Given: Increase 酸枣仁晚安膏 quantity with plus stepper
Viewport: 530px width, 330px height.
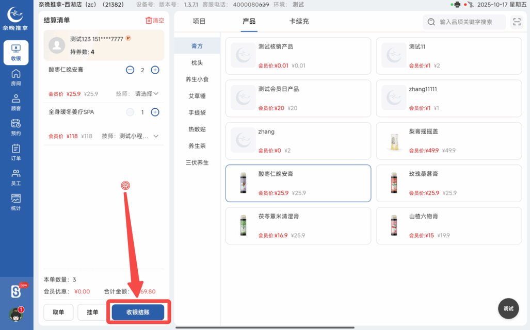Looking at the screenshot, I should (x=155, y=70).
